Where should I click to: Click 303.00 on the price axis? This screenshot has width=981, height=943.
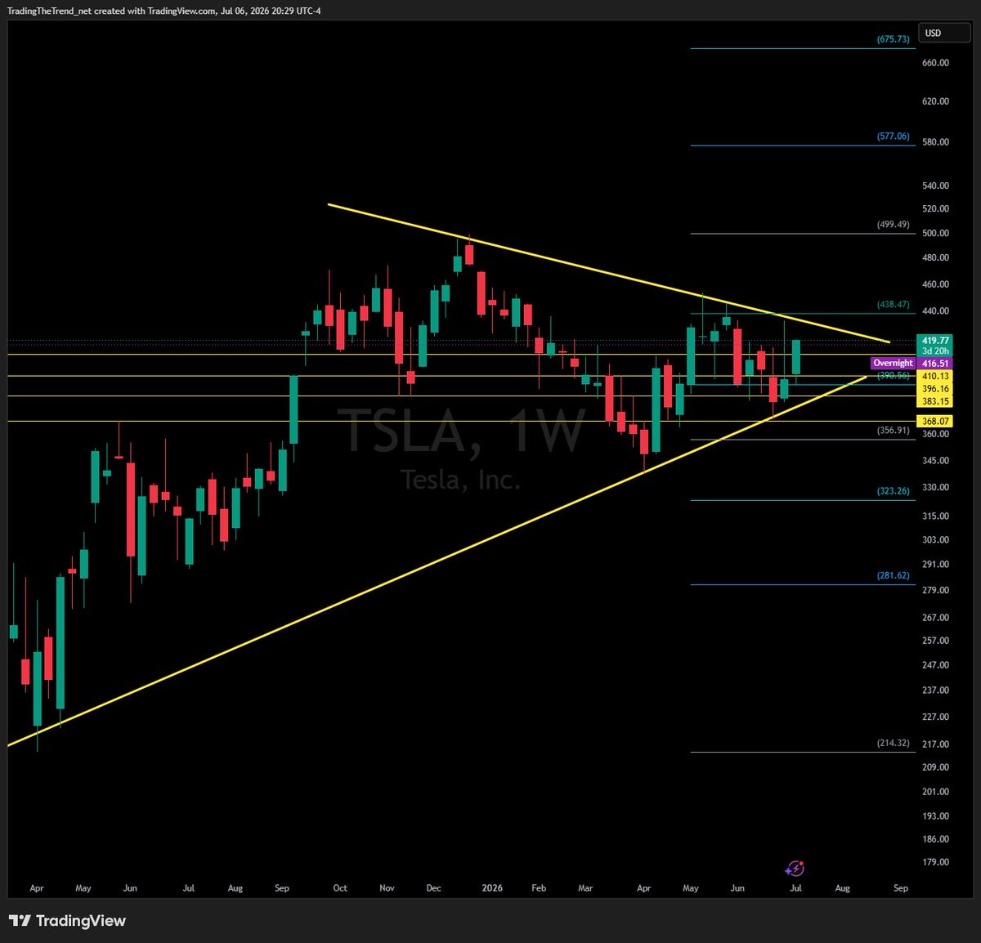935,540
